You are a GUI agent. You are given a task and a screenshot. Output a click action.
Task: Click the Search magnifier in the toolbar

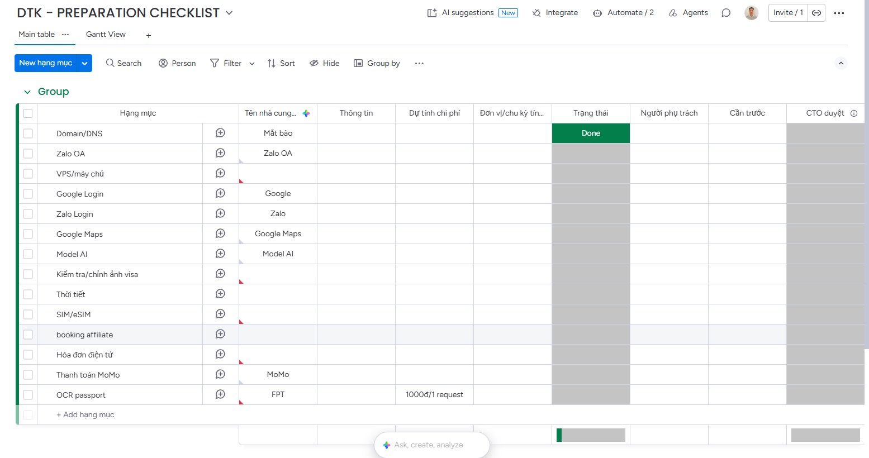[x=110, y=63]
